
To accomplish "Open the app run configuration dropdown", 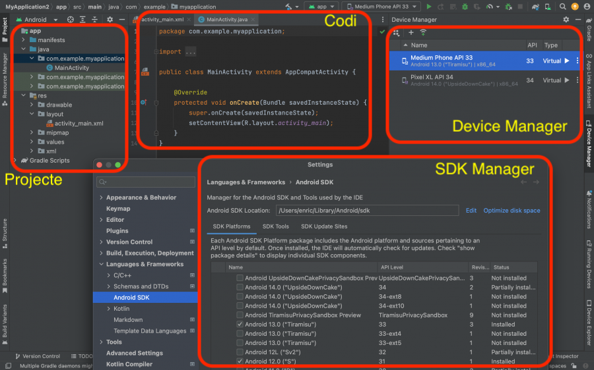I will (x=321, y=7).
